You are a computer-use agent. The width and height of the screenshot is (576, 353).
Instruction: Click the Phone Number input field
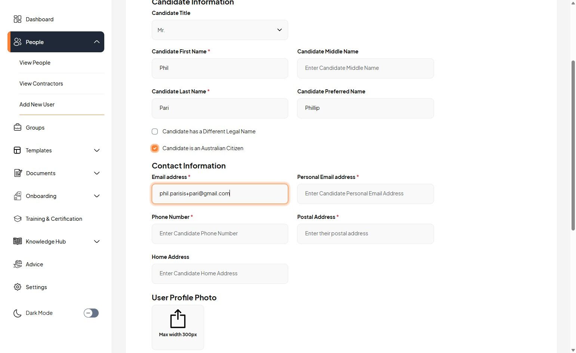click(220, 234)
